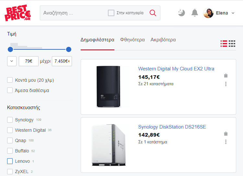
Task: Open more options for My Cloud EX2 Ultra
Action: [x=226, y=84]
